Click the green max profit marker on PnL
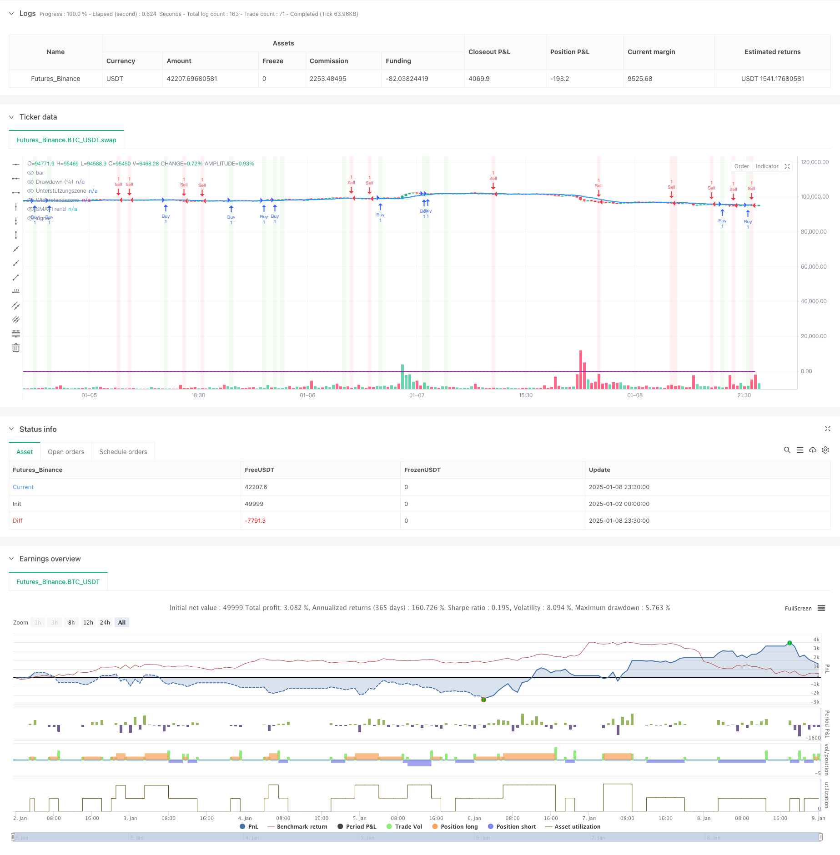The height and width of the screenshot is (855, 840). 790,643
